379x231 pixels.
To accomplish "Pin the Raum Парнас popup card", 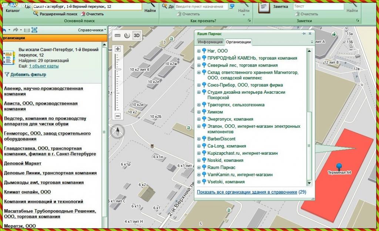I will (x=304, y=33).
